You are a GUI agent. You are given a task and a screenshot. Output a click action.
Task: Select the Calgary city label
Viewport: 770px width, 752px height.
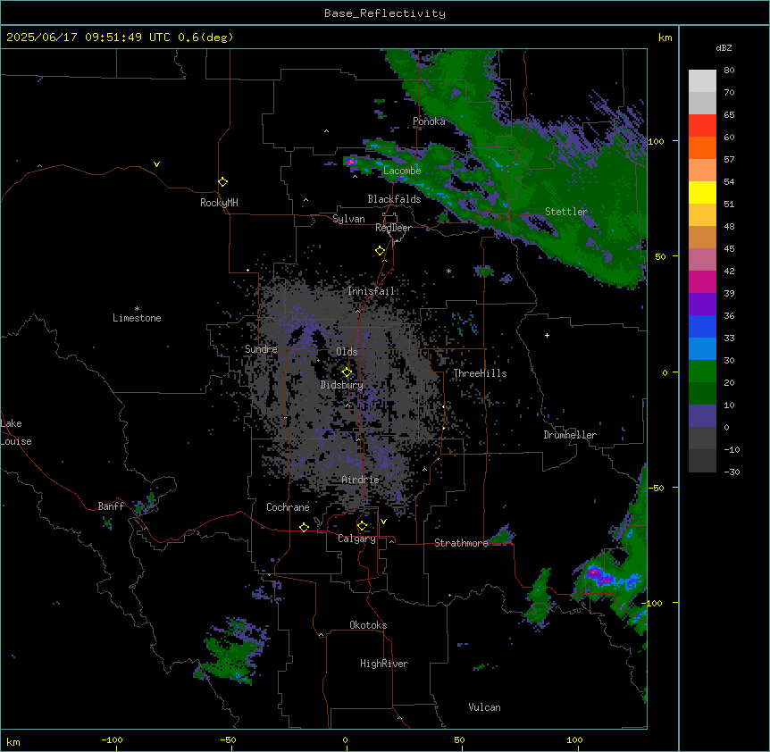(356, 539)
